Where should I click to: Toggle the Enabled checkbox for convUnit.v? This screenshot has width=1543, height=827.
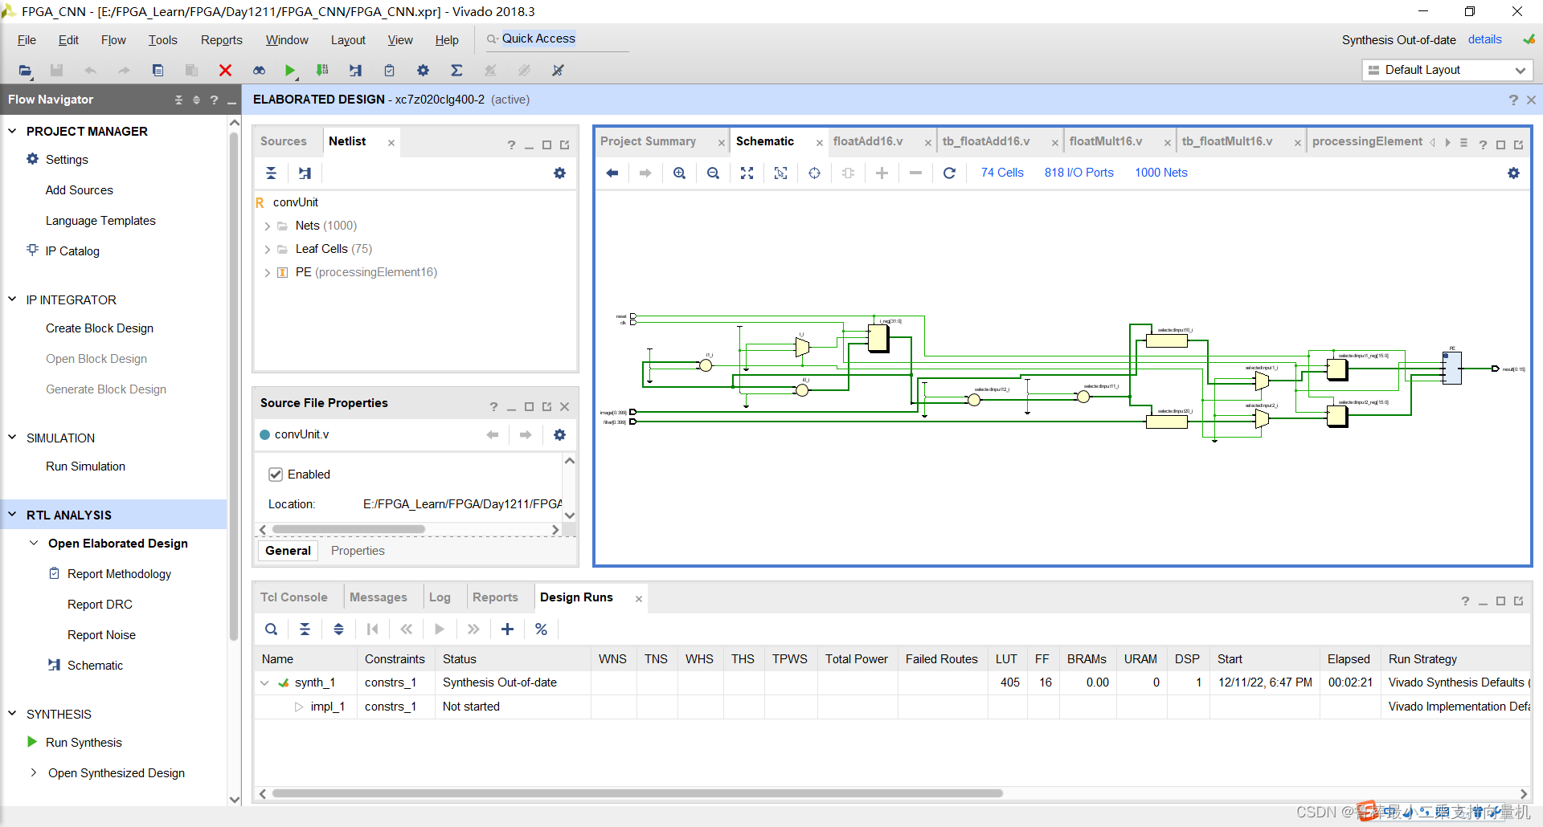276,475
